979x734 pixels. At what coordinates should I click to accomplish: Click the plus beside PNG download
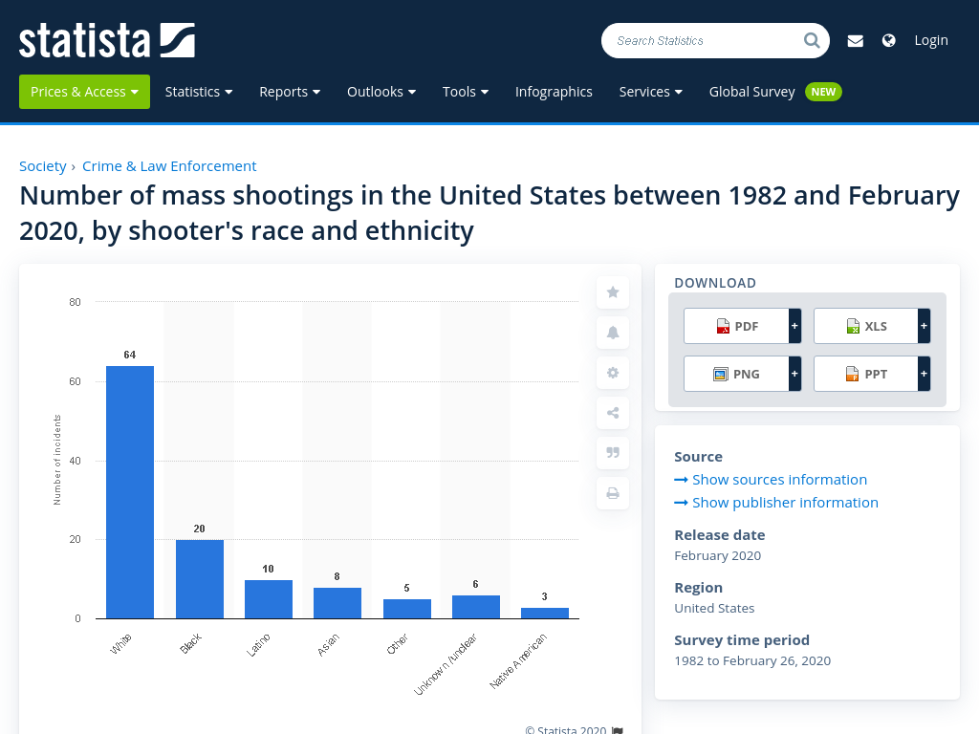[x=794, y=374]
